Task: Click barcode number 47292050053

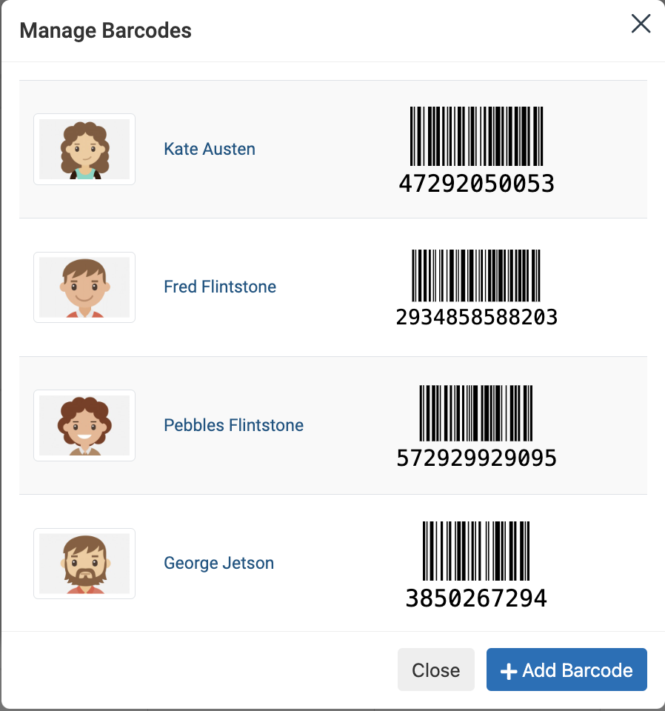Action: pyautogui.click(x=476, y=183)
